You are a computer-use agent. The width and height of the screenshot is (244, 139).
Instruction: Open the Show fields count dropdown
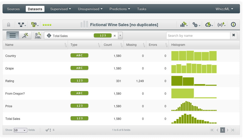click(20, 130)
